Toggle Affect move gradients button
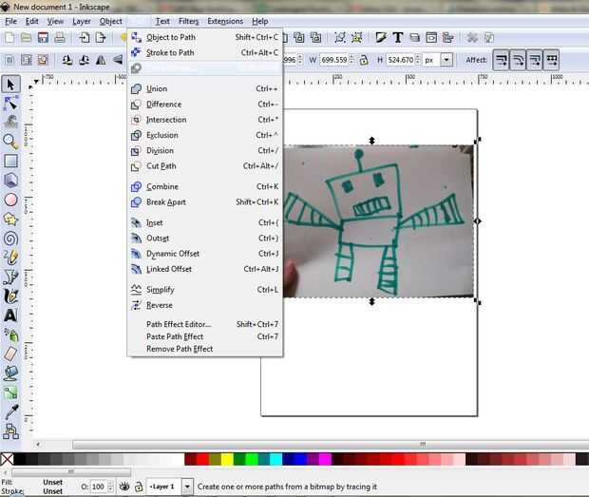This screenshot has width=589, height=497. pos(535,60)
